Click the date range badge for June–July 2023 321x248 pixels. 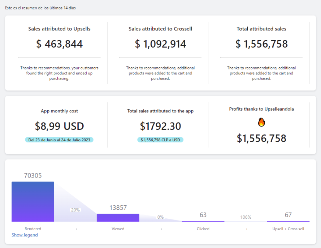(59, 140)
